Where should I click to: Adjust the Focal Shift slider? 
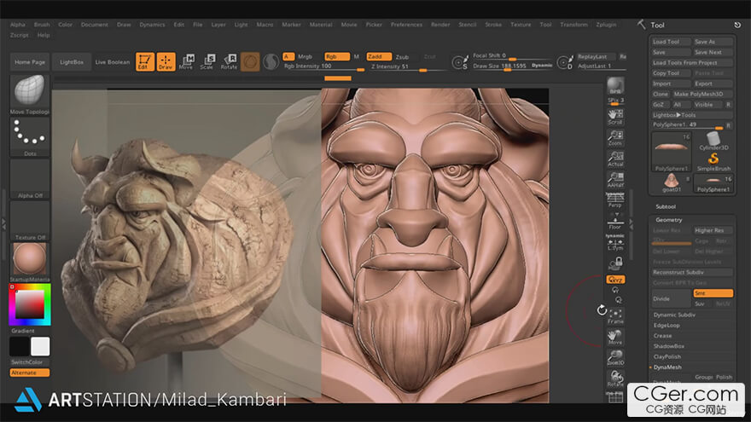pos(513,56)
